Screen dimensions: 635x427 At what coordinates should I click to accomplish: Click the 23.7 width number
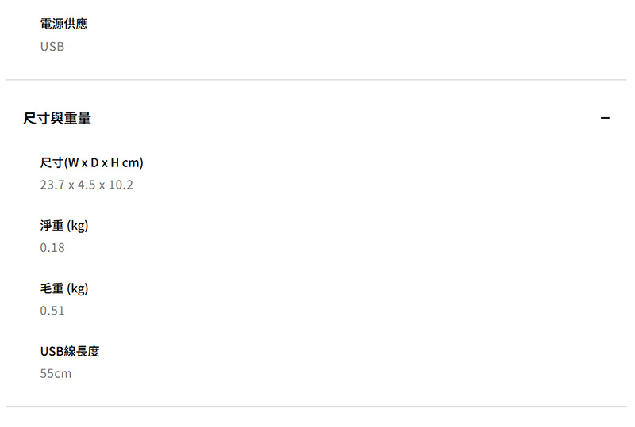[52, 185]
